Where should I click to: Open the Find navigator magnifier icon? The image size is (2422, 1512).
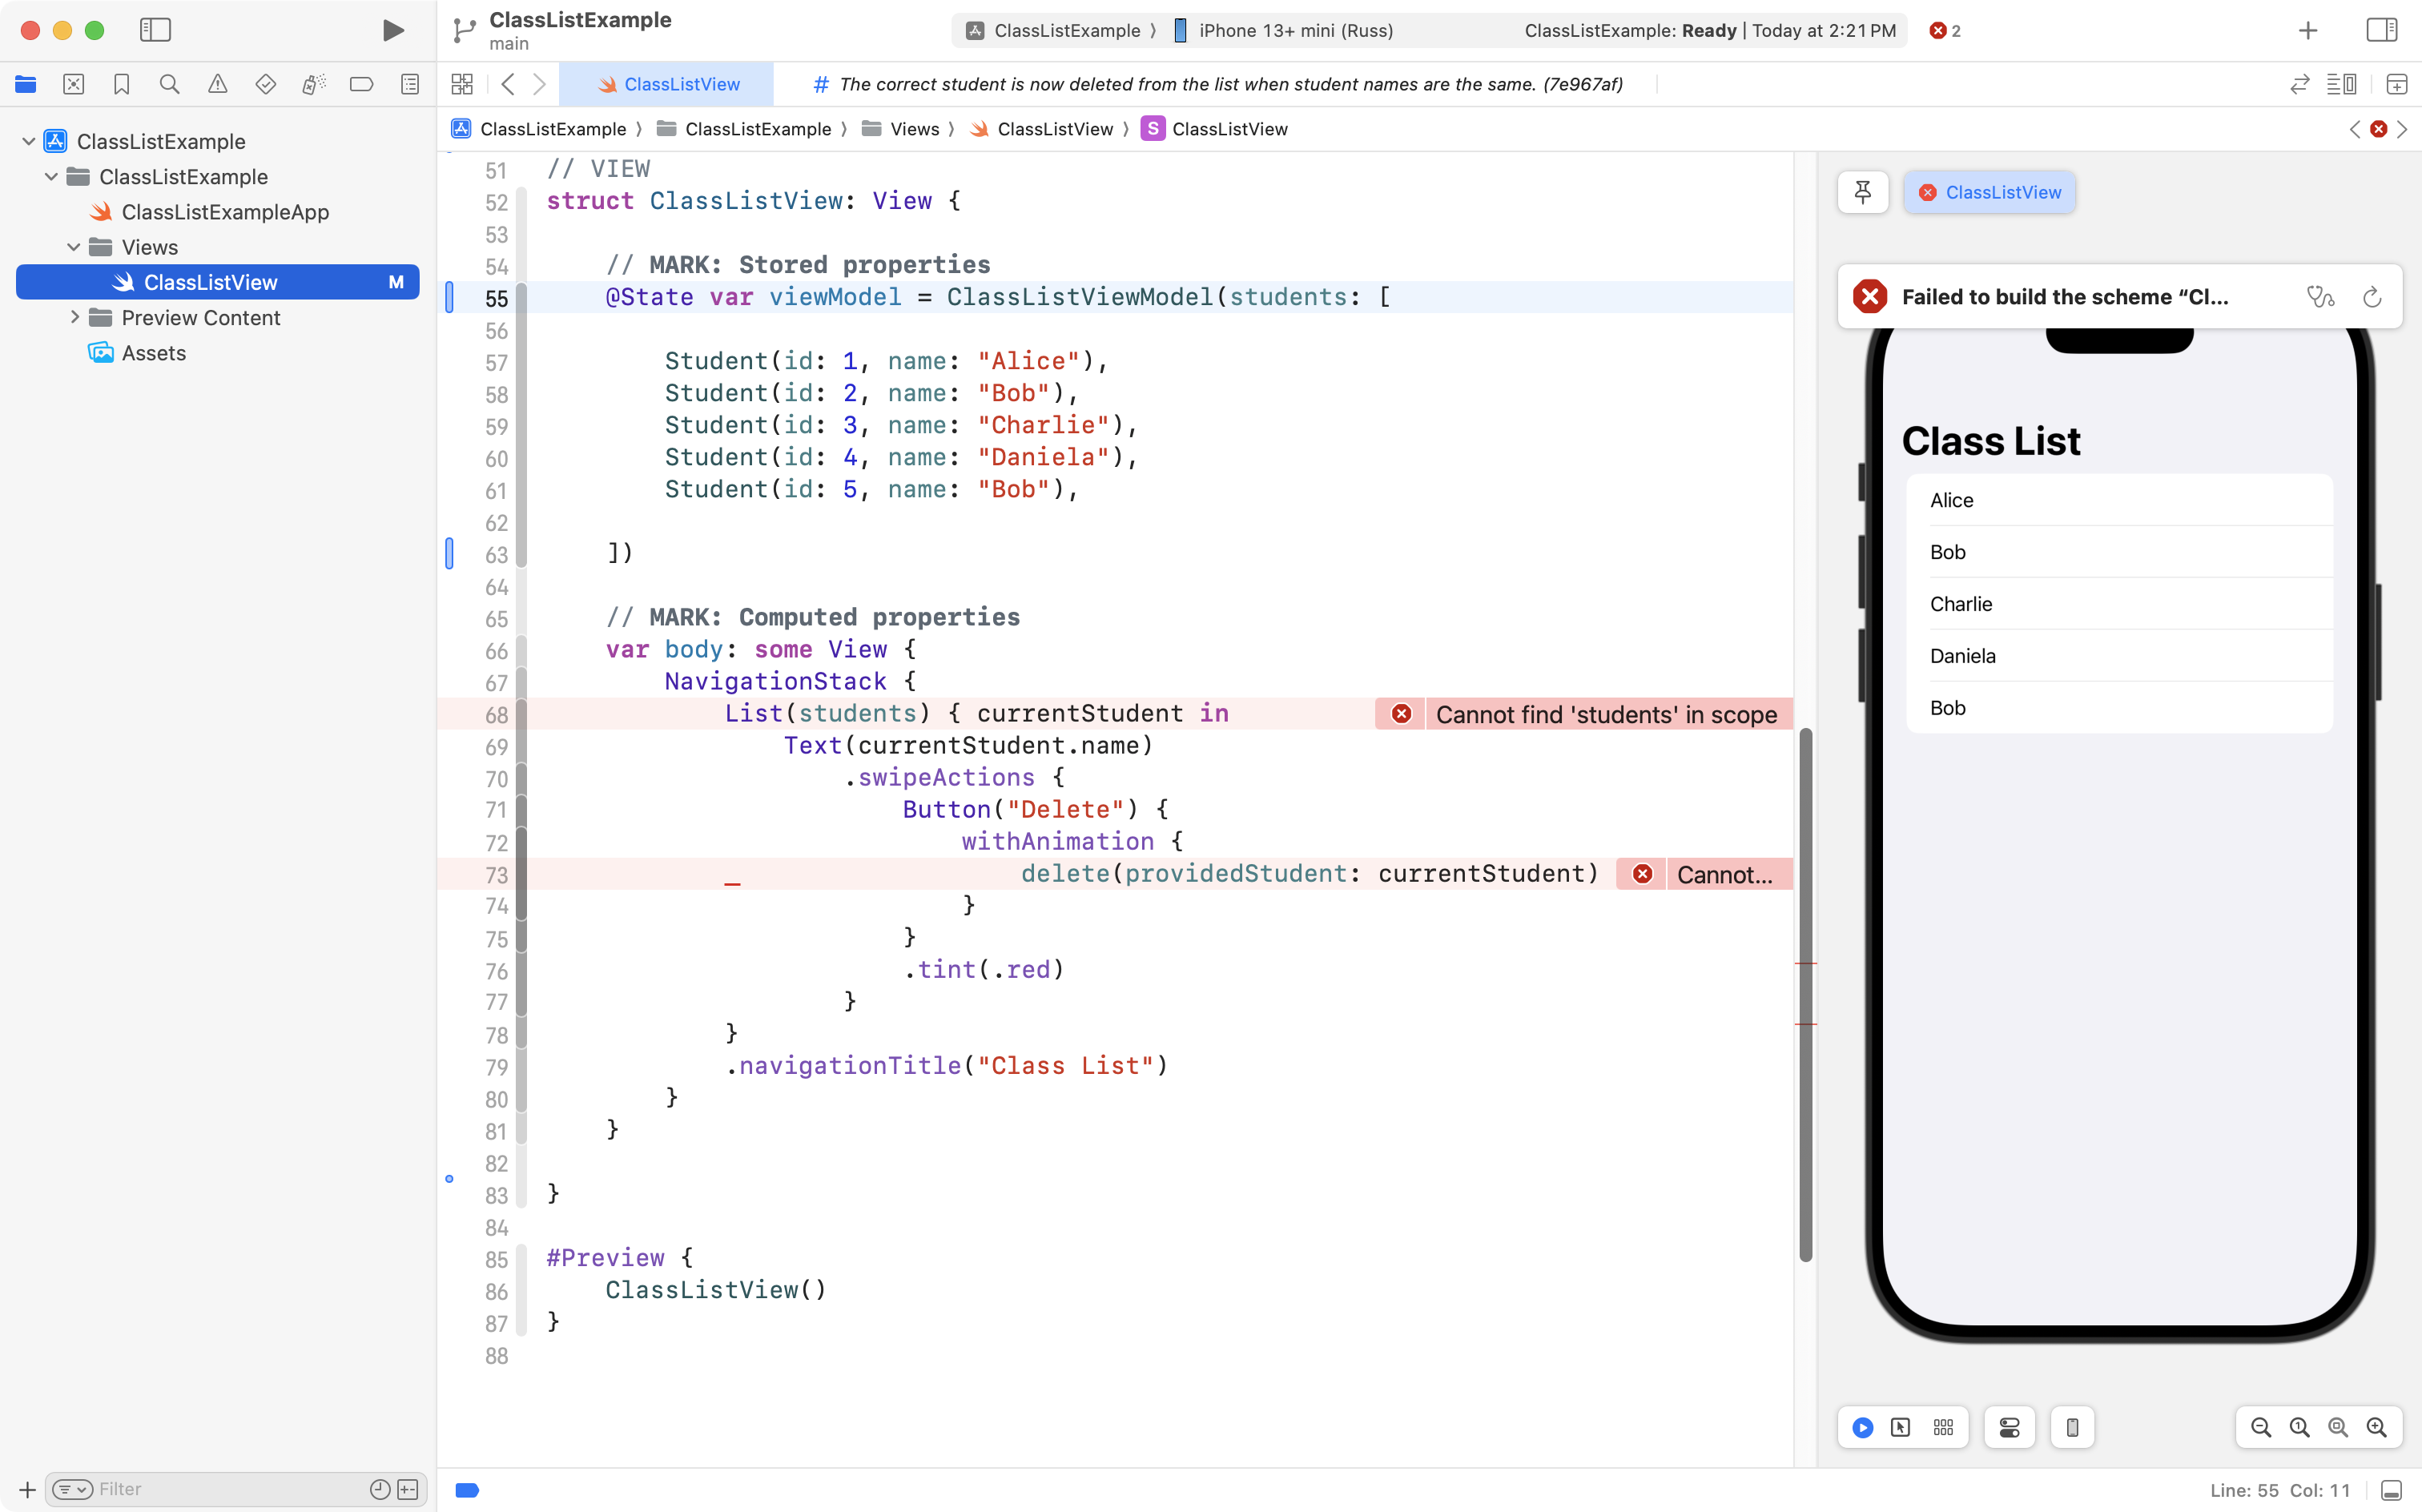click(x=169, y=85)
